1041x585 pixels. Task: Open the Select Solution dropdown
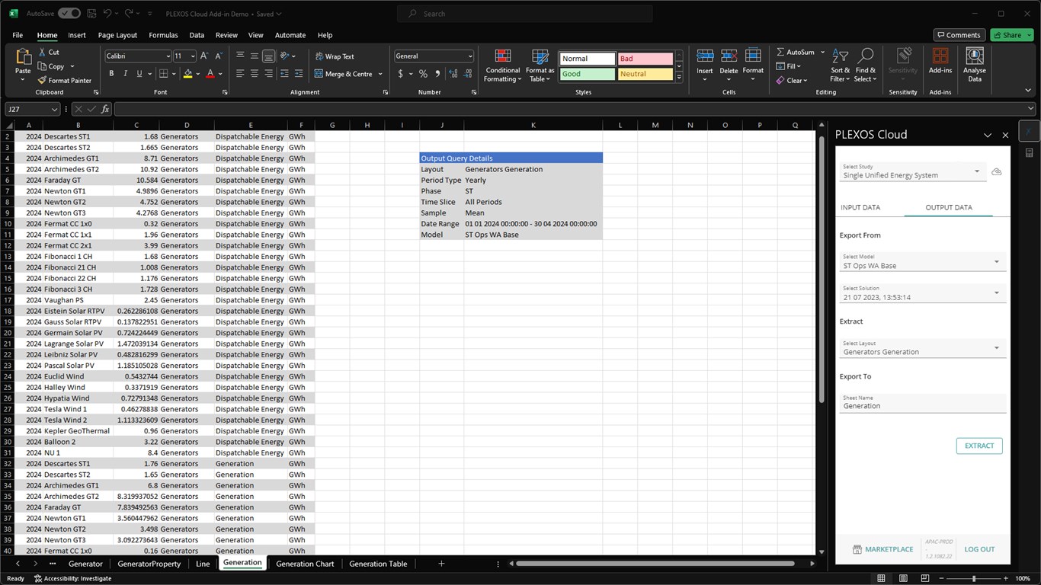[x=996, y=293]
